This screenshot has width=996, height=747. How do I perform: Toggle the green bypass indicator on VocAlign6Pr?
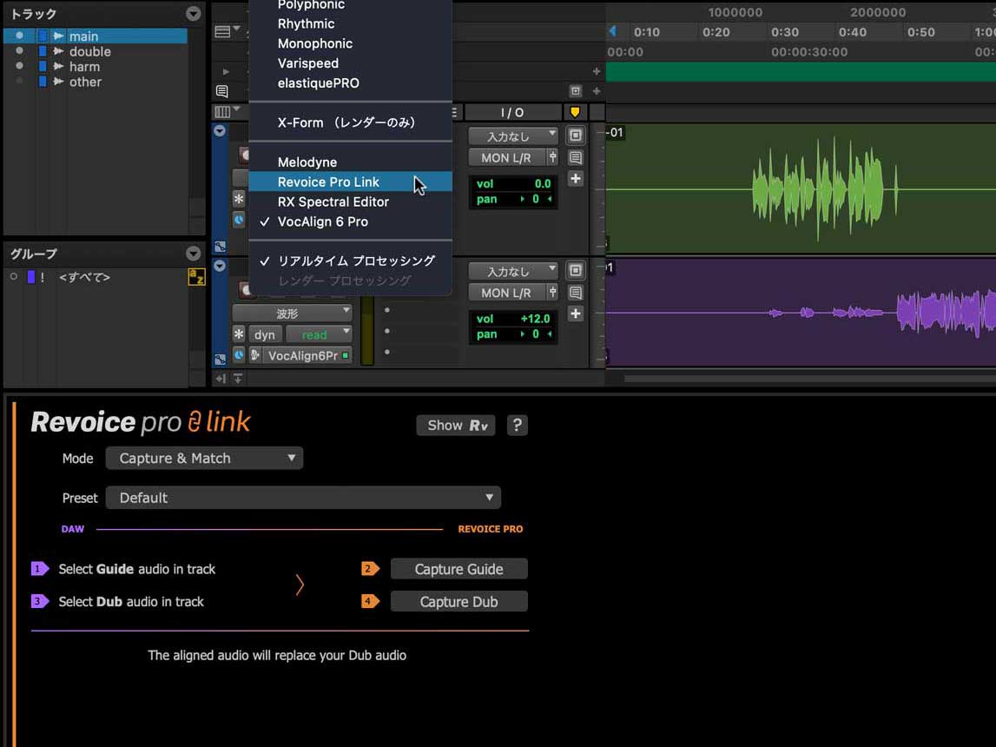[346, 356]
